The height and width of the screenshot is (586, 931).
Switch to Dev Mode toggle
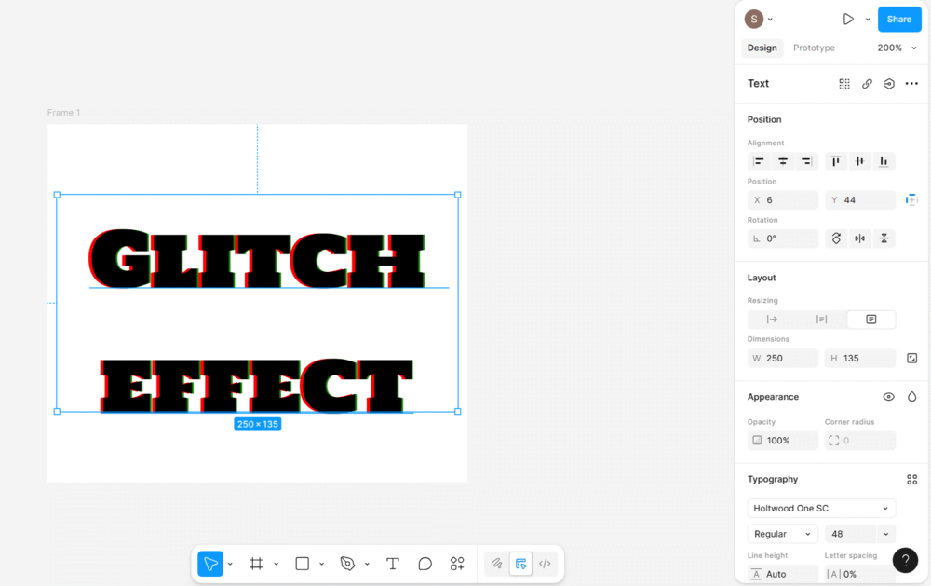(545, 564)
